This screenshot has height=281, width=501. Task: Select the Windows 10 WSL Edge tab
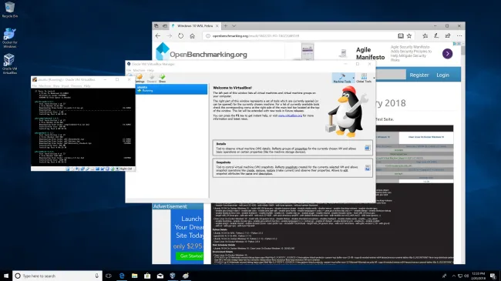pyautogui.click(x=194, y=26)
